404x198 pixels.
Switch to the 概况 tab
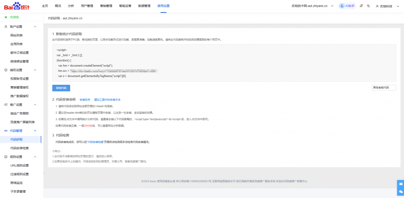(58, 6)
